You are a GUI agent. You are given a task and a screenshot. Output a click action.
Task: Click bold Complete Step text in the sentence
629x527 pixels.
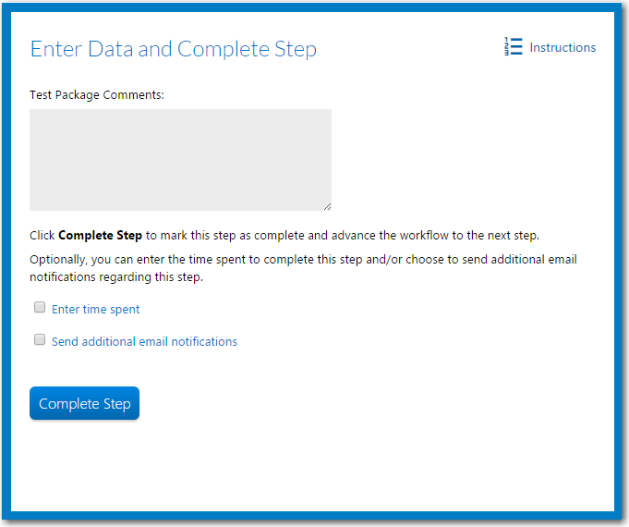pos(101,236)
